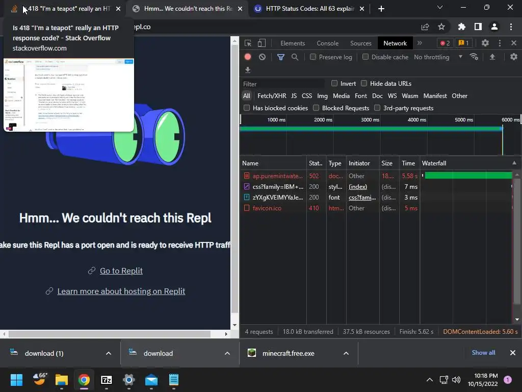
Task: Click Show all downloads
Action: (x=483, y=353)
